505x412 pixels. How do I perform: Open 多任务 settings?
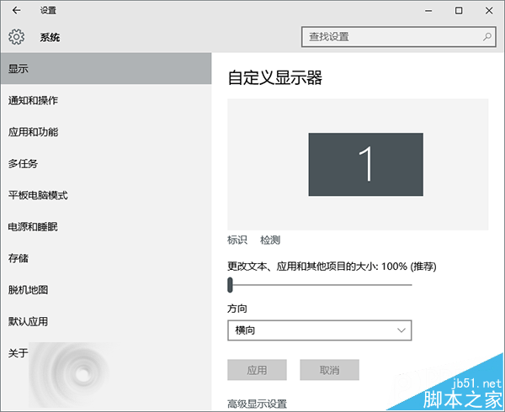pyautogui.click(x=106, y=163)
